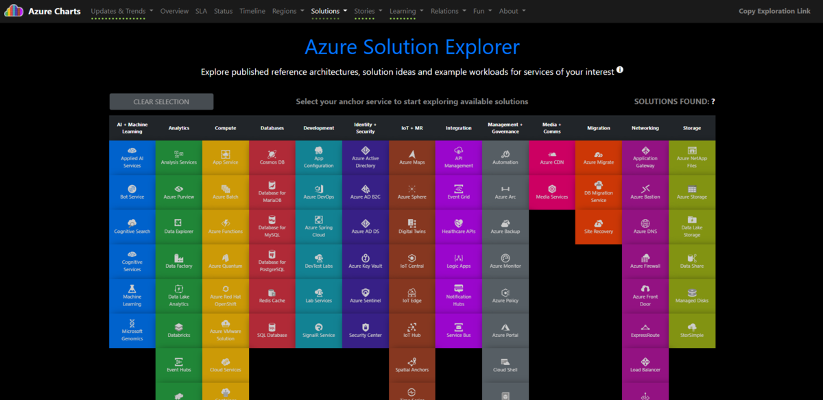Click the IoT + MR column header
This screenshot has height=400, width=823.
(x=412, y=128)
